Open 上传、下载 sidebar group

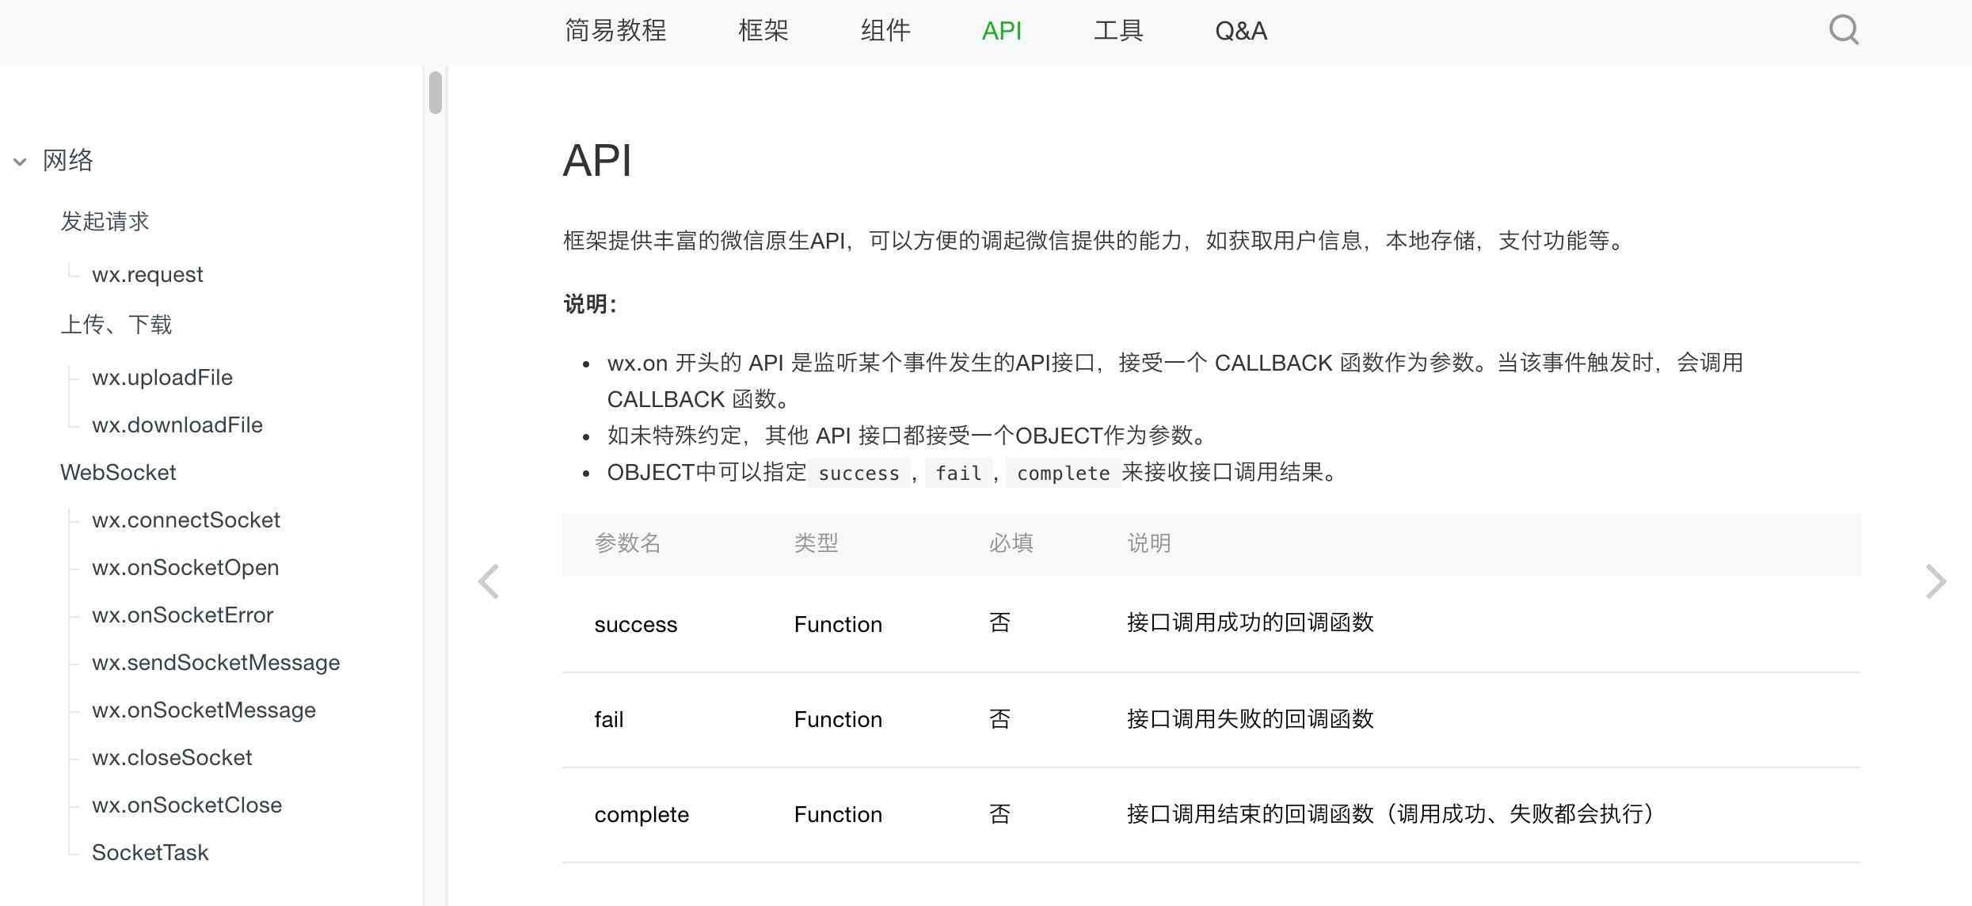pos(116,324)
